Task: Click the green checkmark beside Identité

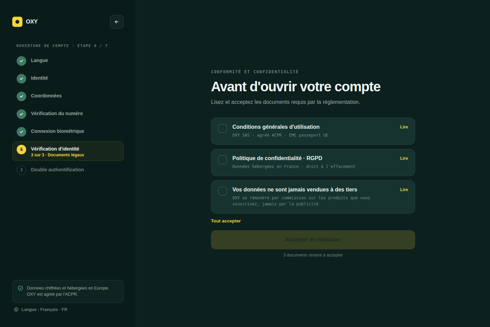Action: pyautogui.click(x=21, y=79)
